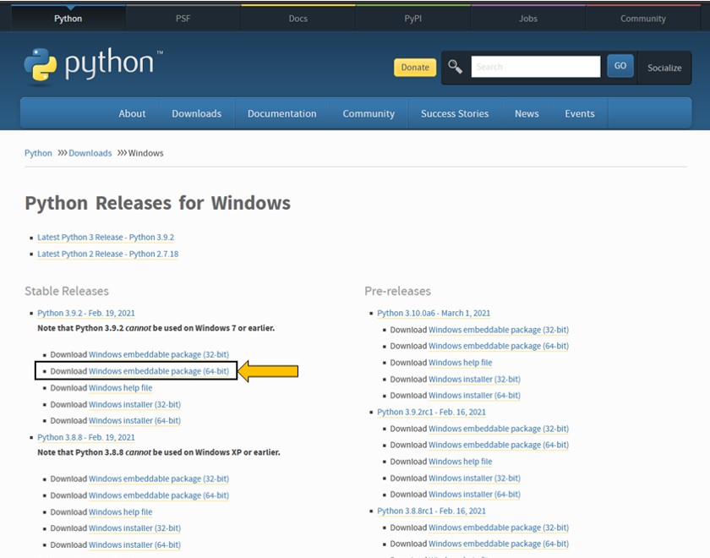Click the Python 3.8.8 Windows XP note
710x558 pixels.
[159, 452]
